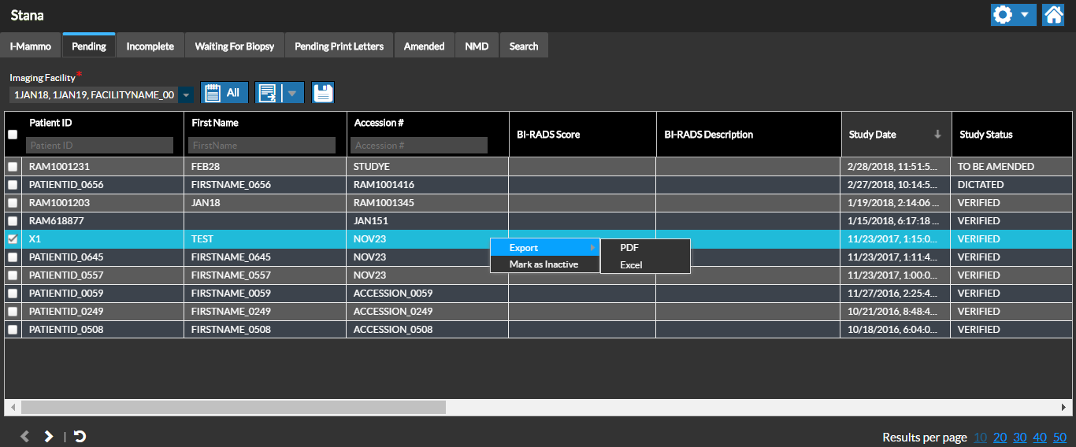The width and height of the screenshot is (1076, 447).
Task: Choose PDF from the export submenu
Action: tap(629, 248)
